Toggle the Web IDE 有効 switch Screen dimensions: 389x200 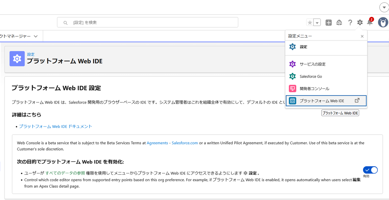(x=370, y=170)
